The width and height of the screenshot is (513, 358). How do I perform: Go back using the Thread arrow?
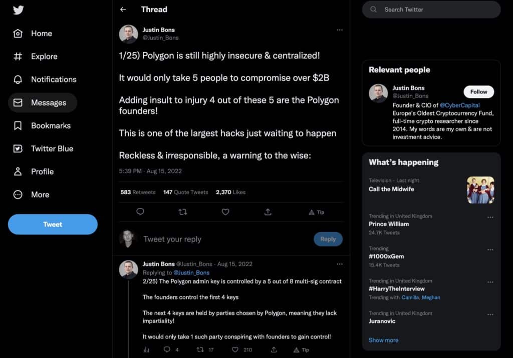[x=123, y=9]
